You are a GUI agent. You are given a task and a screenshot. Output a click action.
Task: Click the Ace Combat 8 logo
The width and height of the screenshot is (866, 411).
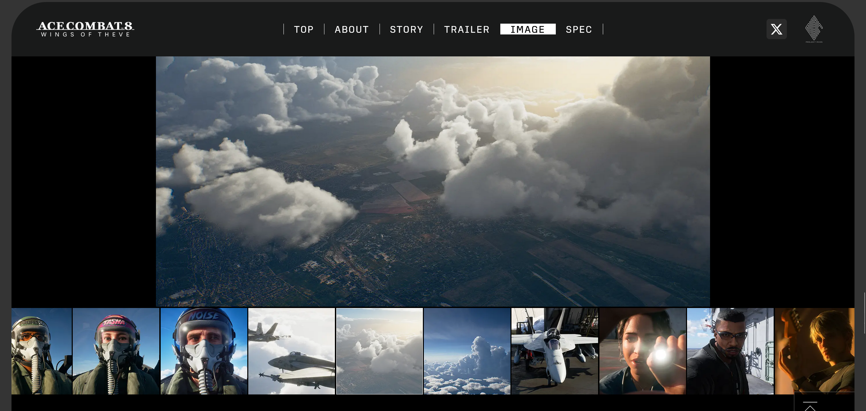85,29
